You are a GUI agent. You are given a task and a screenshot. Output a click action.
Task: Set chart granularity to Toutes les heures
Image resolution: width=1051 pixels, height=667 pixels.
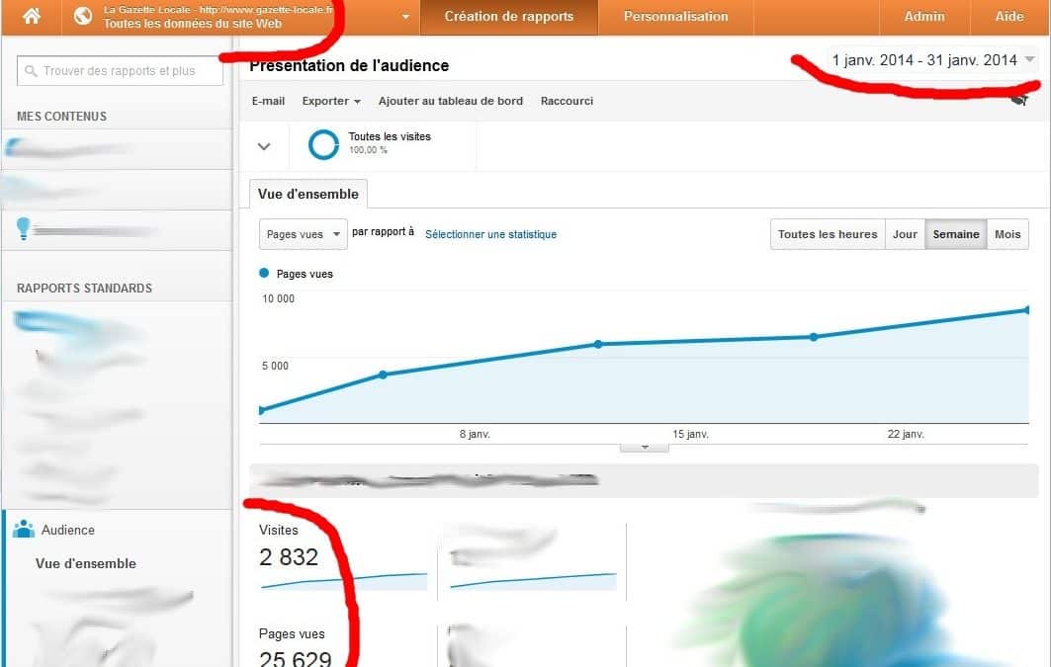click(x=828, y=234)
